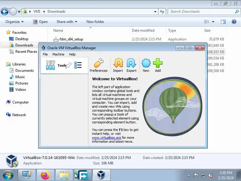241x181 pixels.
Task: Click Open in Explorer toolbar
Action: pyautogui.click(x=40, y=22)
